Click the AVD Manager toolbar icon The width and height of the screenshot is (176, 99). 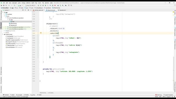61,5
